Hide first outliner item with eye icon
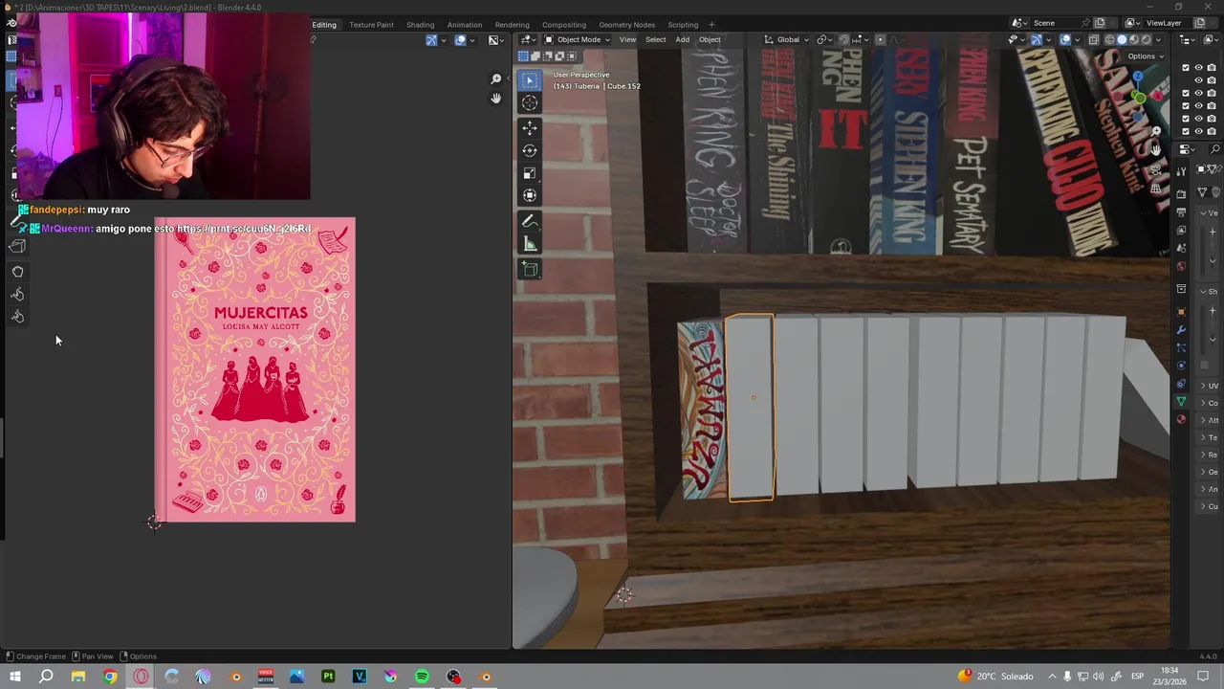 pyautogui.click(x=1198, y=67)
